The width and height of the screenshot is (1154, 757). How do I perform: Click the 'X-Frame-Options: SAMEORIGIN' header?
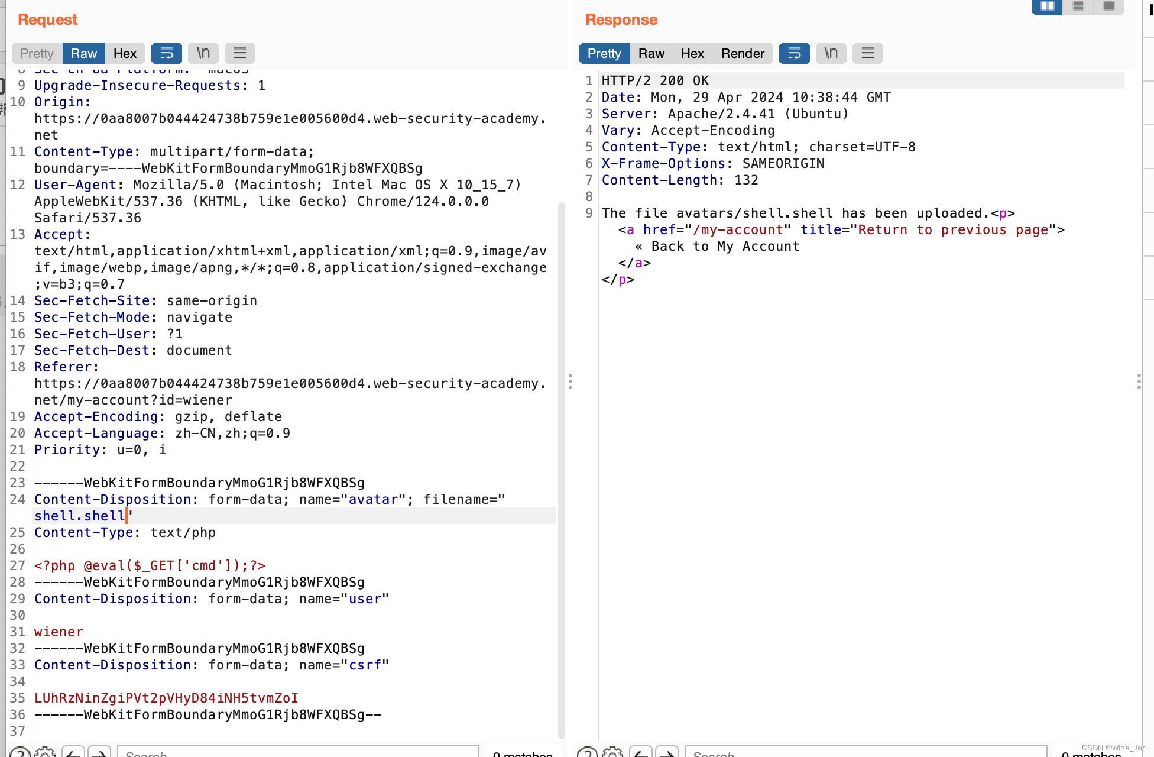tap(713, 163)
